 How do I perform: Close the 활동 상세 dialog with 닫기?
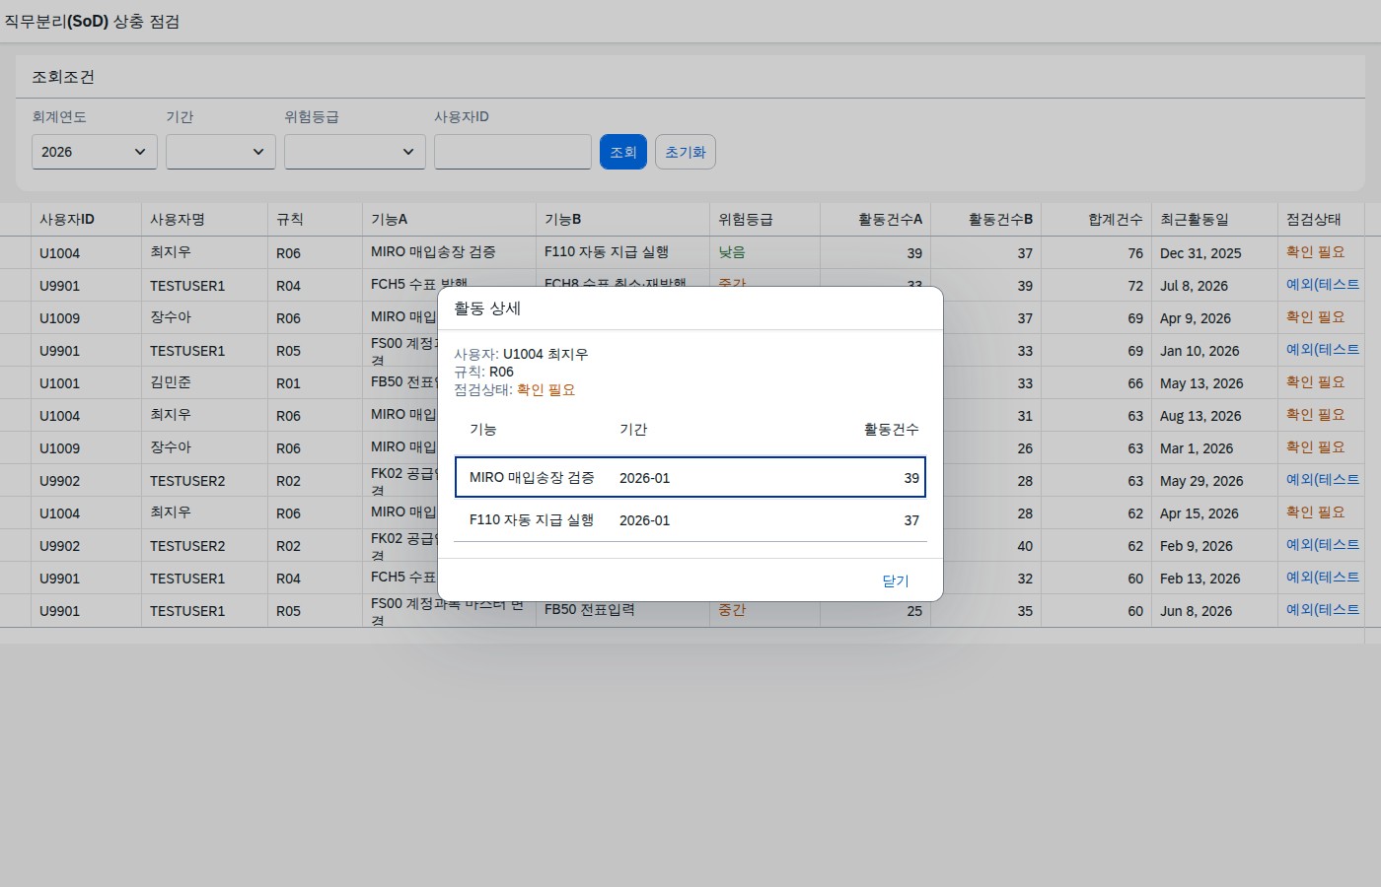[x=896, y=580]
